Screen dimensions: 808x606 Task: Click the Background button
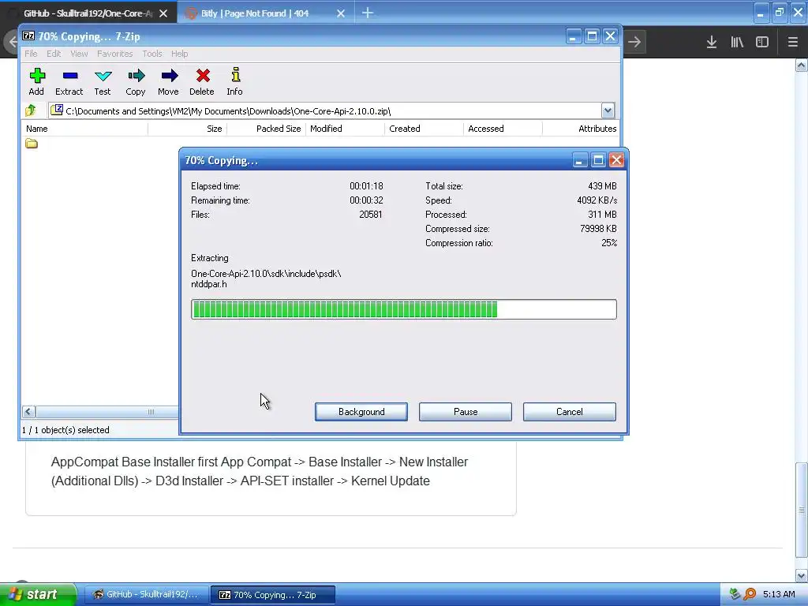click(x=361, y=412)
